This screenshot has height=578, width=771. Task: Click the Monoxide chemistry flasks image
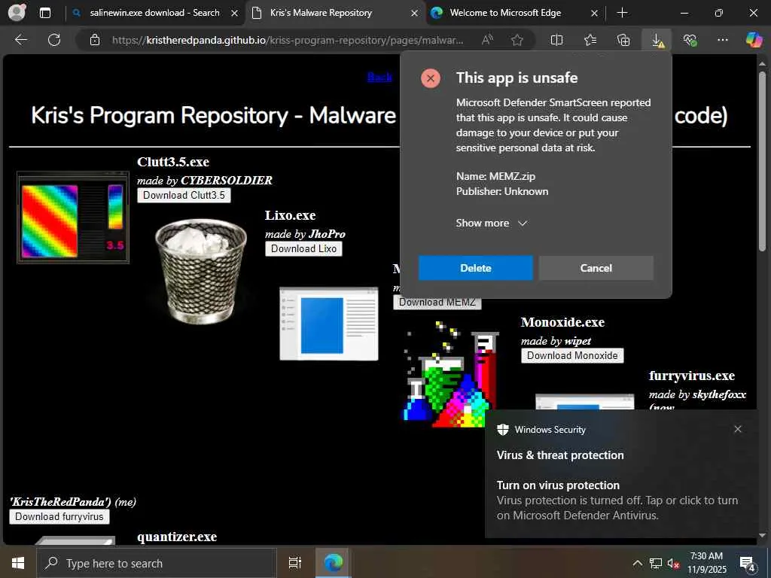[x=452, y=373]
